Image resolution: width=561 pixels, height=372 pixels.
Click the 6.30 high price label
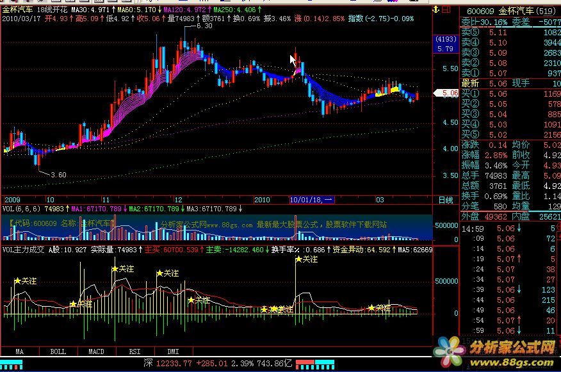pyautogui.click(x=204, y=26)
